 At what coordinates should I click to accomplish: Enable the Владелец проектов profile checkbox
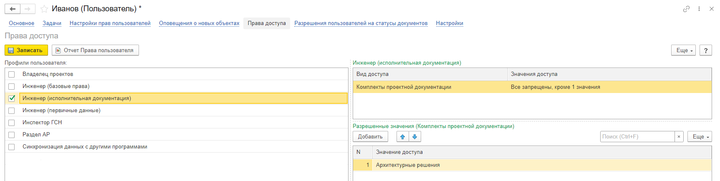coord(12,74)
